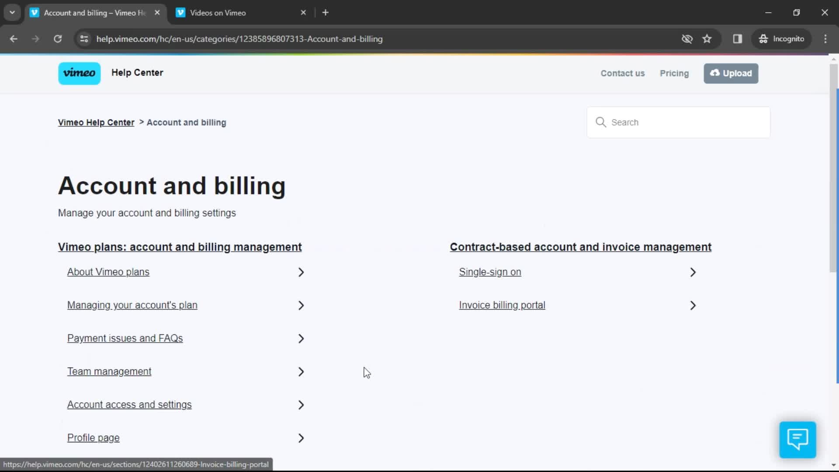Expand the About Vimeo plans chevron

click(x=301, y=272)
